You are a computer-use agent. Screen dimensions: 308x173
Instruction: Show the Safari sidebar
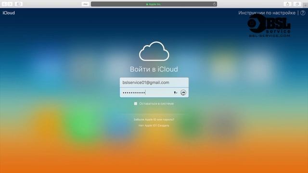(x=18, y=4)
